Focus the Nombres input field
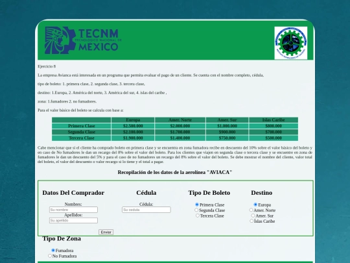This screenshot has width=350, height=263. [x=73, y=210]
